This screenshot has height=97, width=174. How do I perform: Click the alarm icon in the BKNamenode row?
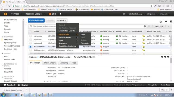click(144, 47)
